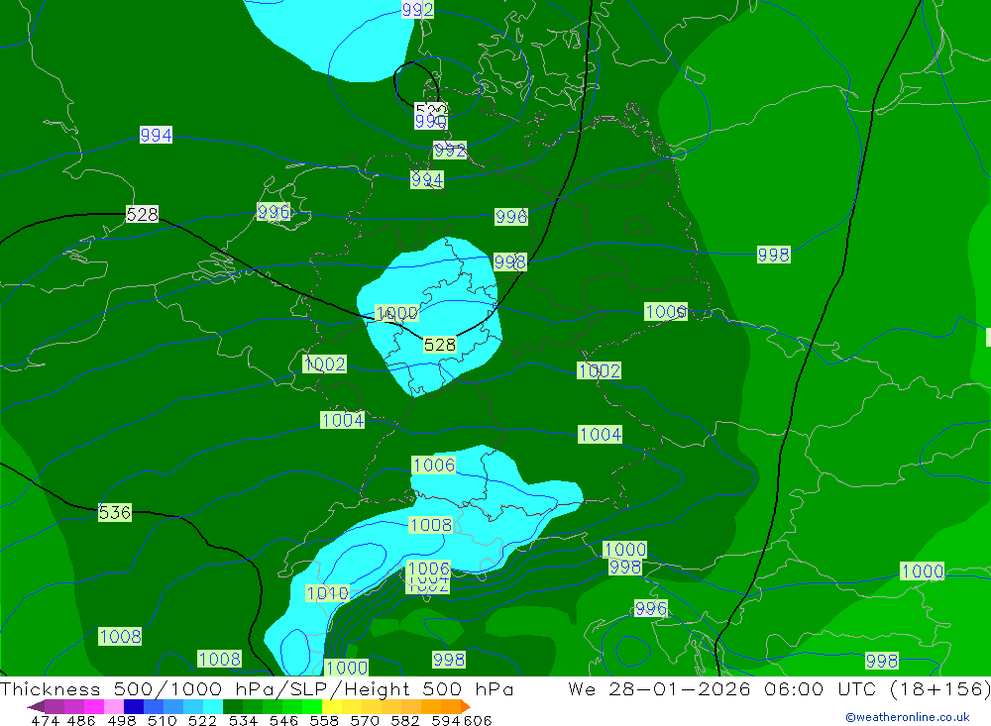Pick the light pink legend swatch
Image resolution: width=991 pixels, height=726 pixels.
[114, 706]
